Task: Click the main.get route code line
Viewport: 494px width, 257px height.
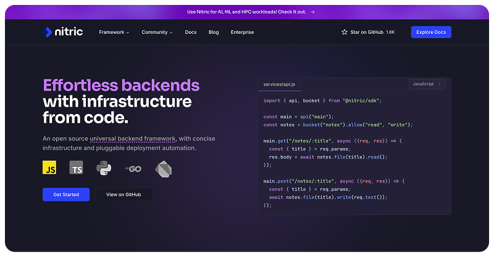Action: click(x=333, y=141)
